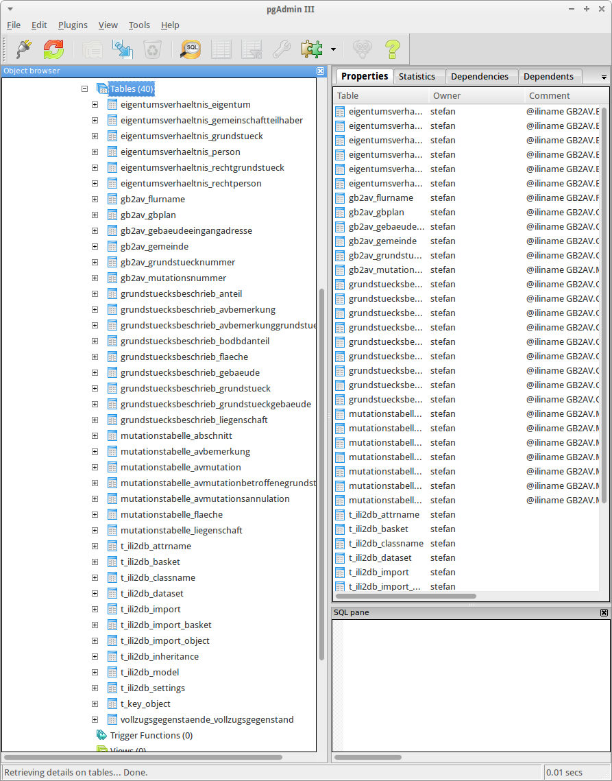Sort by the Comment column header

pos(566,95)
